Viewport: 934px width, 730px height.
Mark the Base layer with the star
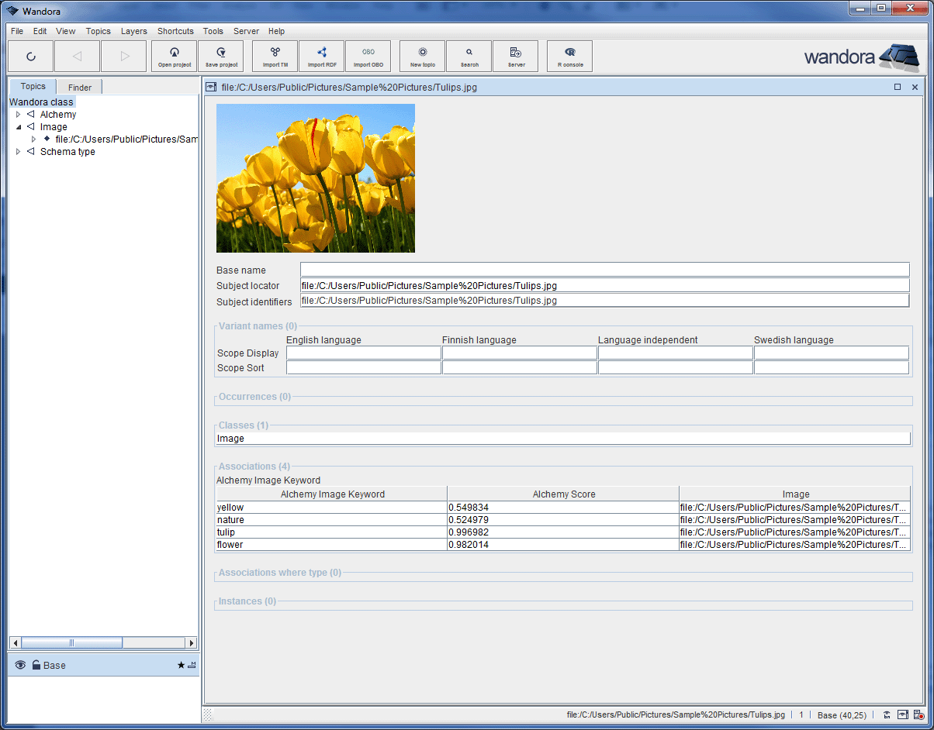(180, 665)
